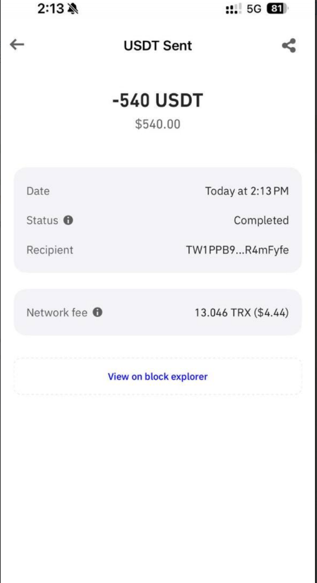
Task: Tap the -540 USDT amount
Action: point(157,100)
